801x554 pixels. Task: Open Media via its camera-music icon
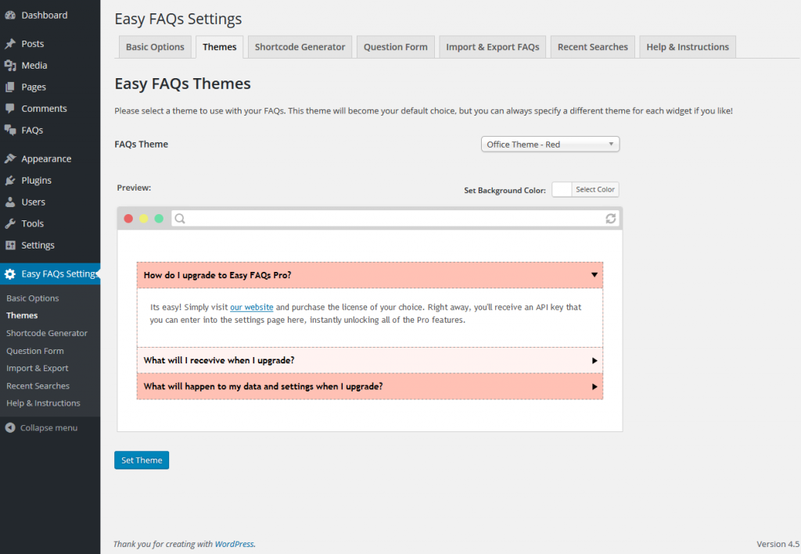[x=10, y=66]
